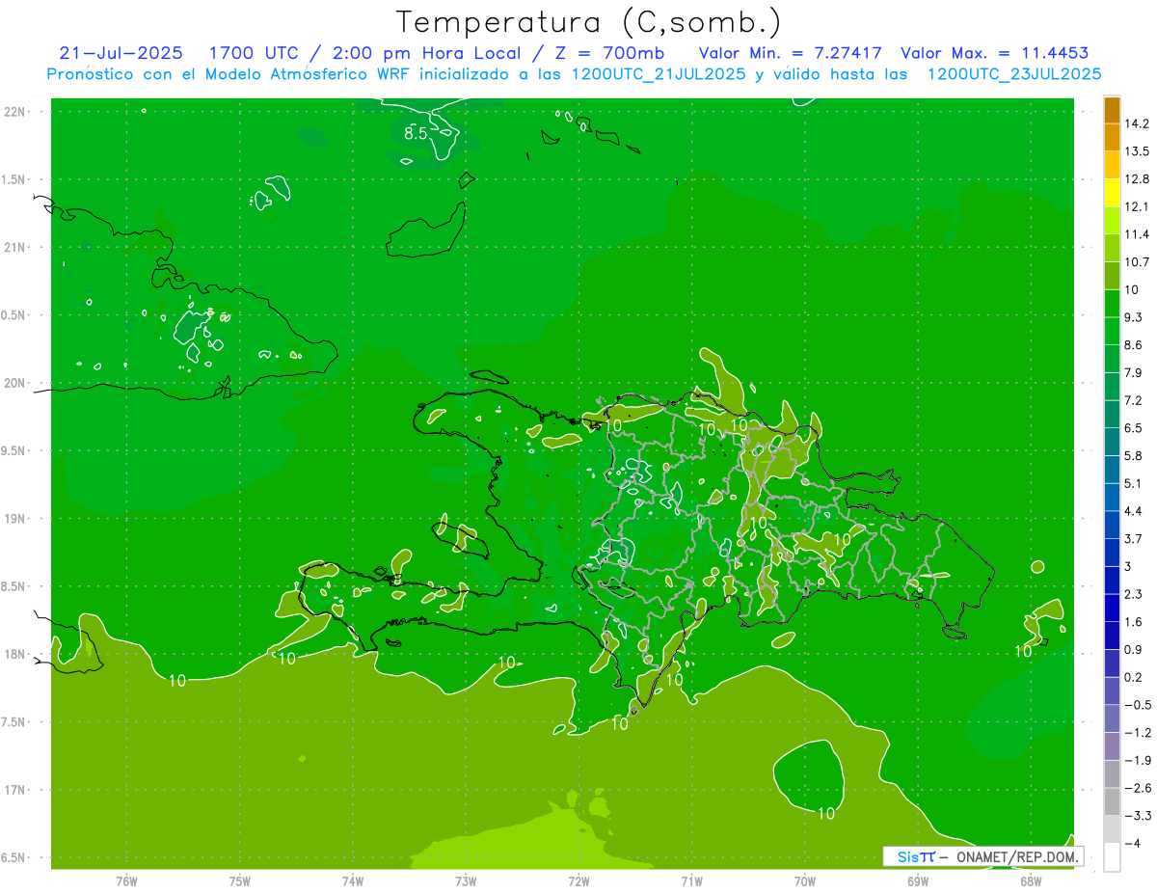
Task: Pick the color swatch between 13.5 and 14.2
Action: [x=1112, y=138]
